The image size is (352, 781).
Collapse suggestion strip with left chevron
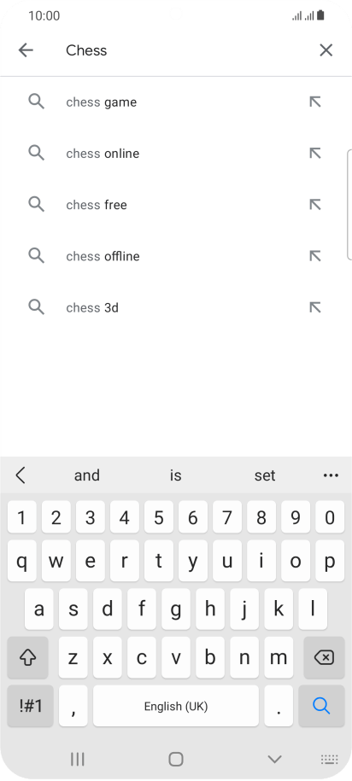pos(21,475)
